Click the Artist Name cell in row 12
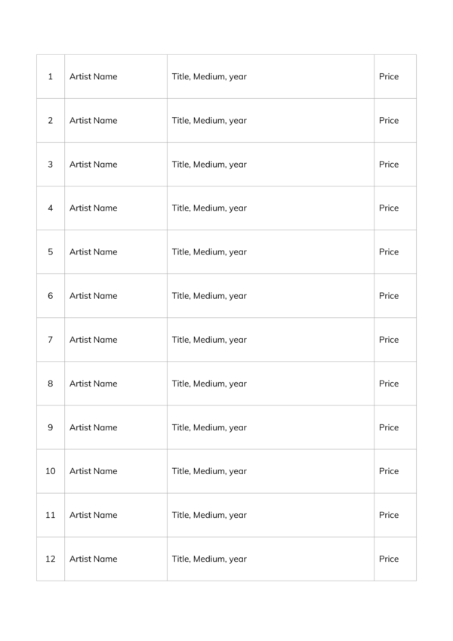 pyautogui.click(x=116, y=559)
